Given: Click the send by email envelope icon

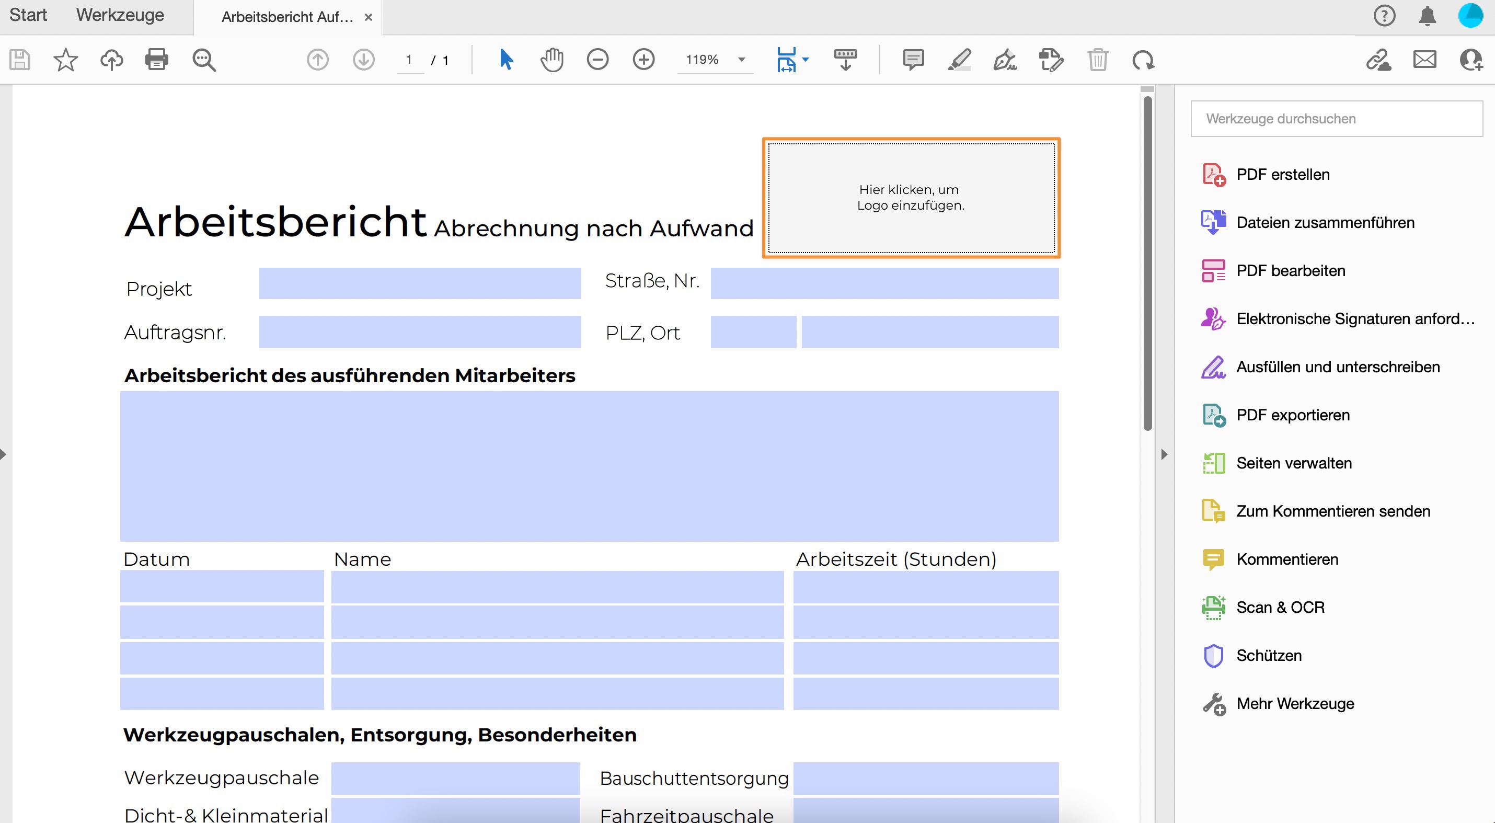Looking at the screenshot, I should pyautogui.click(x=1424, y=59).
